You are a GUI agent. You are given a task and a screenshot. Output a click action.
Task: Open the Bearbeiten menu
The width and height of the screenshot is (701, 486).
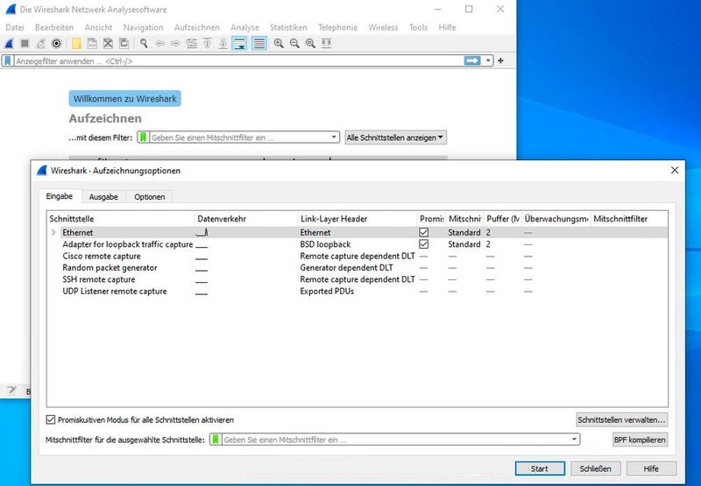pyautogui.click(x=54, y=27)
